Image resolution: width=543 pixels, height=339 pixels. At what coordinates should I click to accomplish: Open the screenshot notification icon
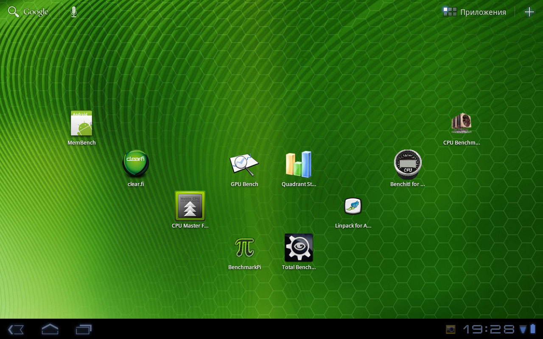[x=450, y=329]
